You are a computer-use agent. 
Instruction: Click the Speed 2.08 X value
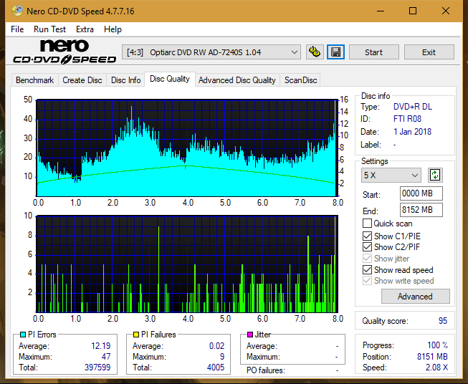[x=436, y=368]
